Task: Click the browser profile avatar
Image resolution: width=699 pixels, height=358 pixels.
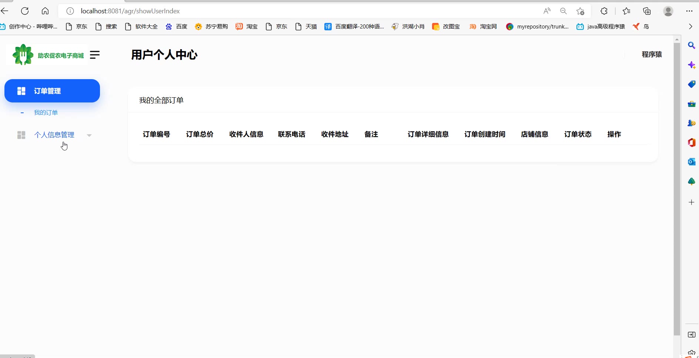Action: point(668,11)
